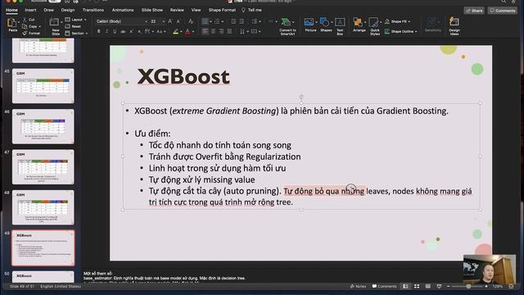The image size is (524, 295).
Task: Center align the text
Action: [213, 31]
